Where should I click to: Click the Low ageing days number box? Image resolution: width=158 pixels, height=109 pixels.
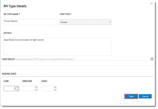click(x=10, y=88)
